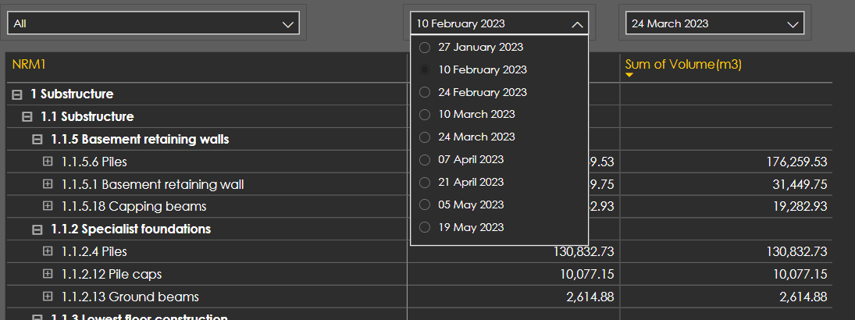Select the 21 April 2023 option
855x320 pixels.
click(425, 182)
